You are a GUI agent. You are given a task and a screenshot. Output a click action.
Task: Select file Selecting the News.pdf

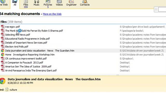(18, 35)
